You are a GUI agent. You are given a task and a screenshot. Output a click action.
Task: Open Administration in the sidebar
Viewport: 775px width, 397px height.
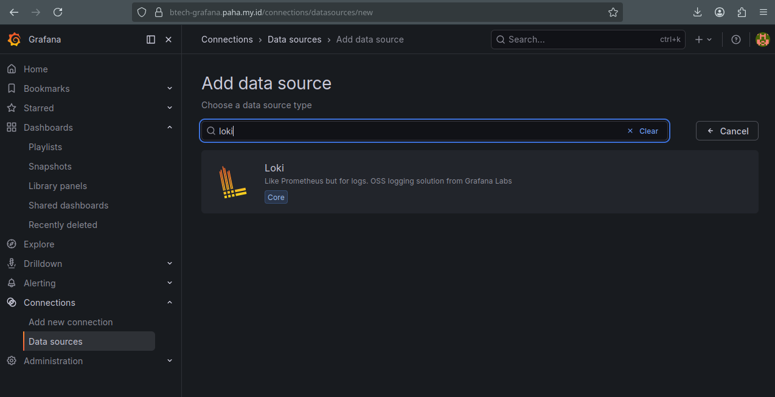click(53, 361)
